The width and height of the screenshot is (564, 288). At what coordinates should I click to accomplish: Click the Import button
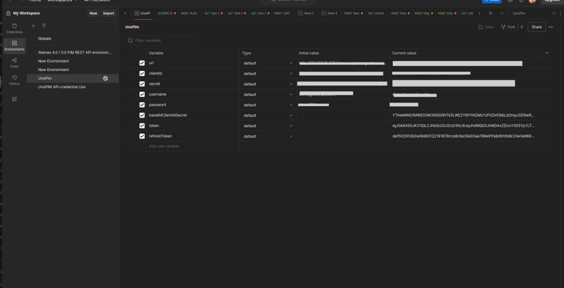(109, 13)
